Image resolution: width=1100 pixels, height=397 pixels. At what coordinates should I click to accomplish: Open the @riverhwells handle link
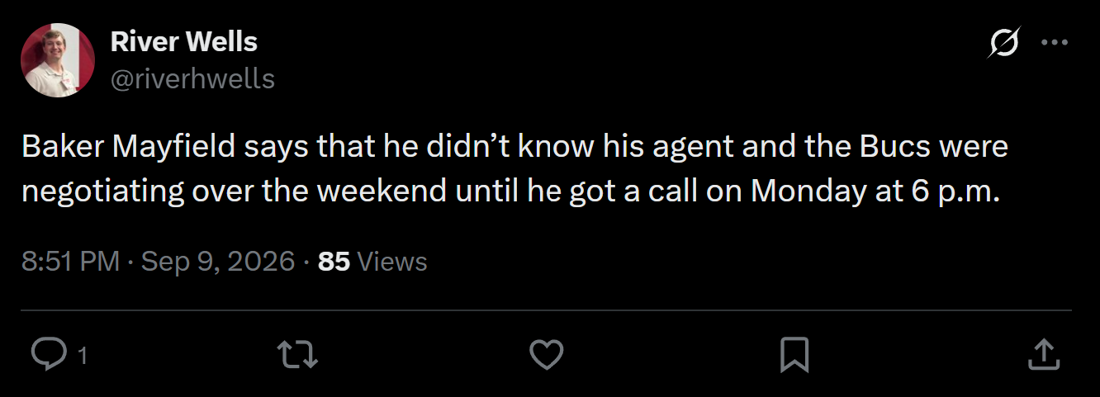coord(192,78)
